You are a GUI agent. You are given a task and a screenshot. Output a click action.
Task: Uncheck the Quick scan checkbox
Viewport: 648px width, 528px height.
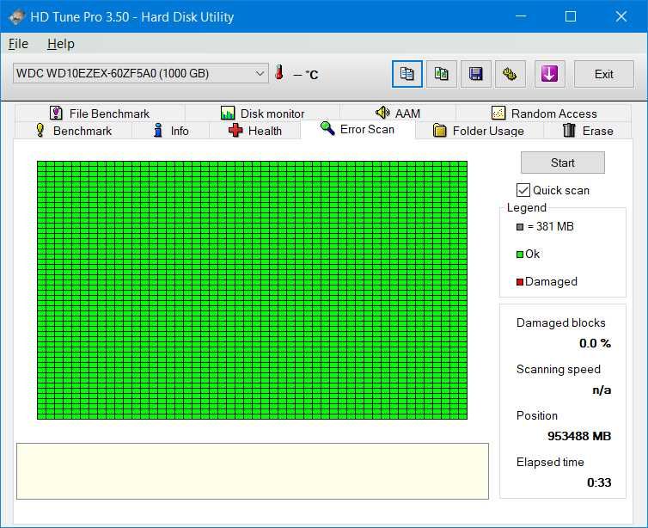click(523, 190)
